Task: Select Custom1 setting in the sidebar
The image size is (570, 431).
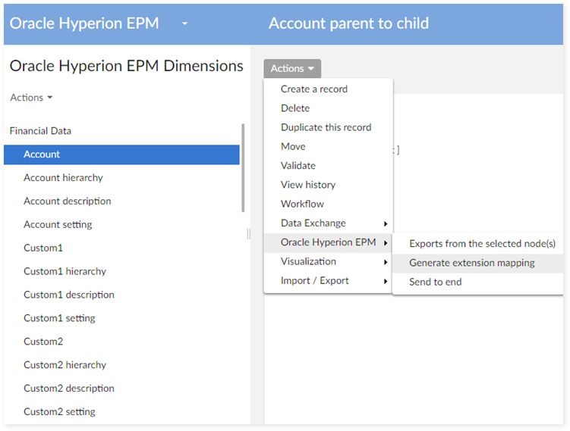Action: (59, 318)
